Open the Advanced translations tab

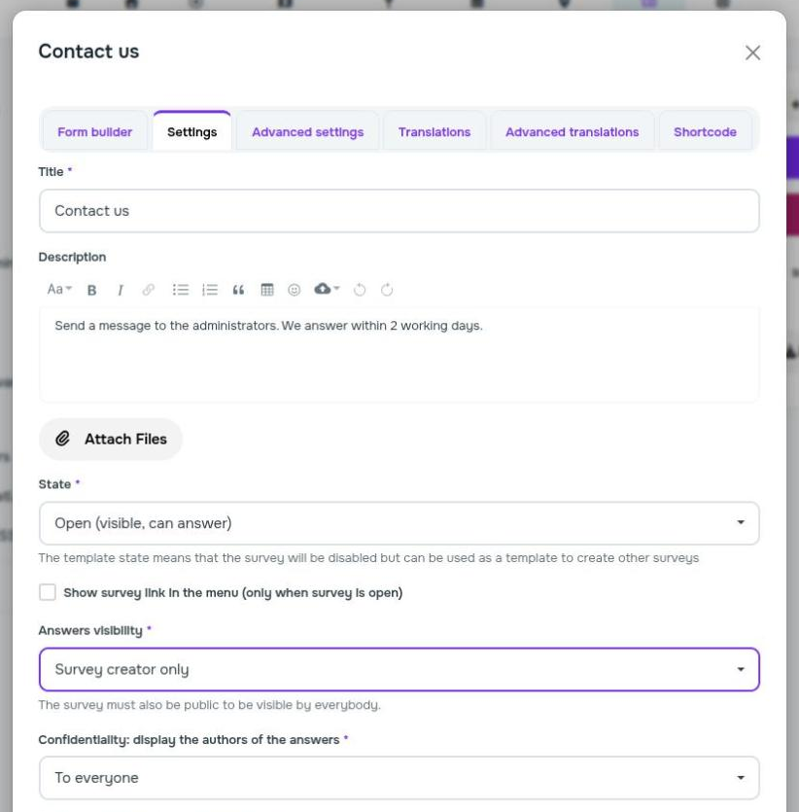(572, 132)
